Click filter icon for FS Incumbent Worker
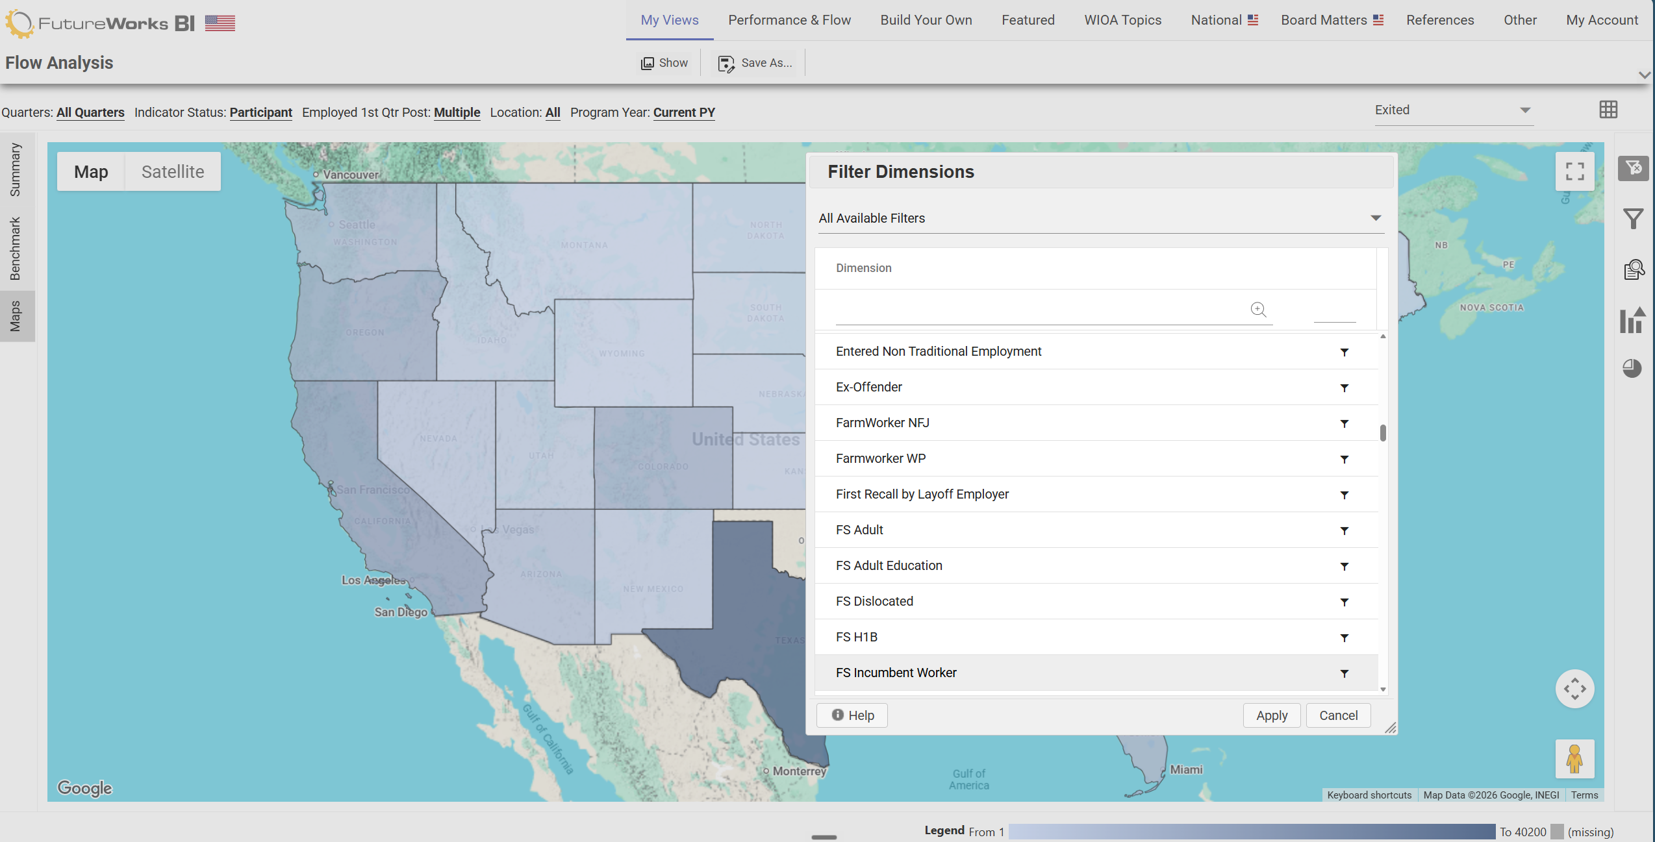Image resolution: width=1655 pixels, height=842 pixels. [x=1345, y=673]
